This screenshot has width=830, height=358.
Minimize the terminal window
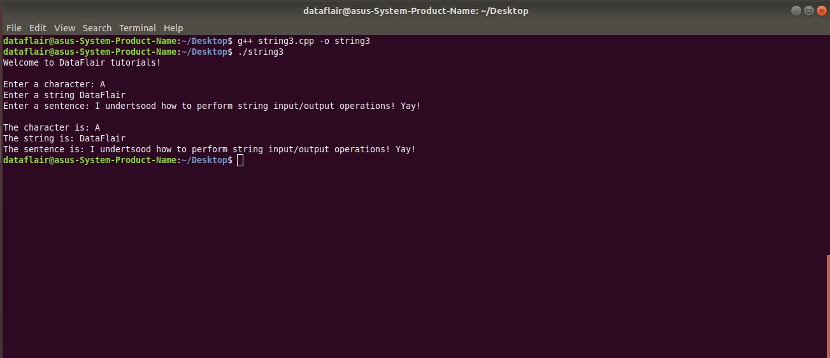[x=796, y=10]
